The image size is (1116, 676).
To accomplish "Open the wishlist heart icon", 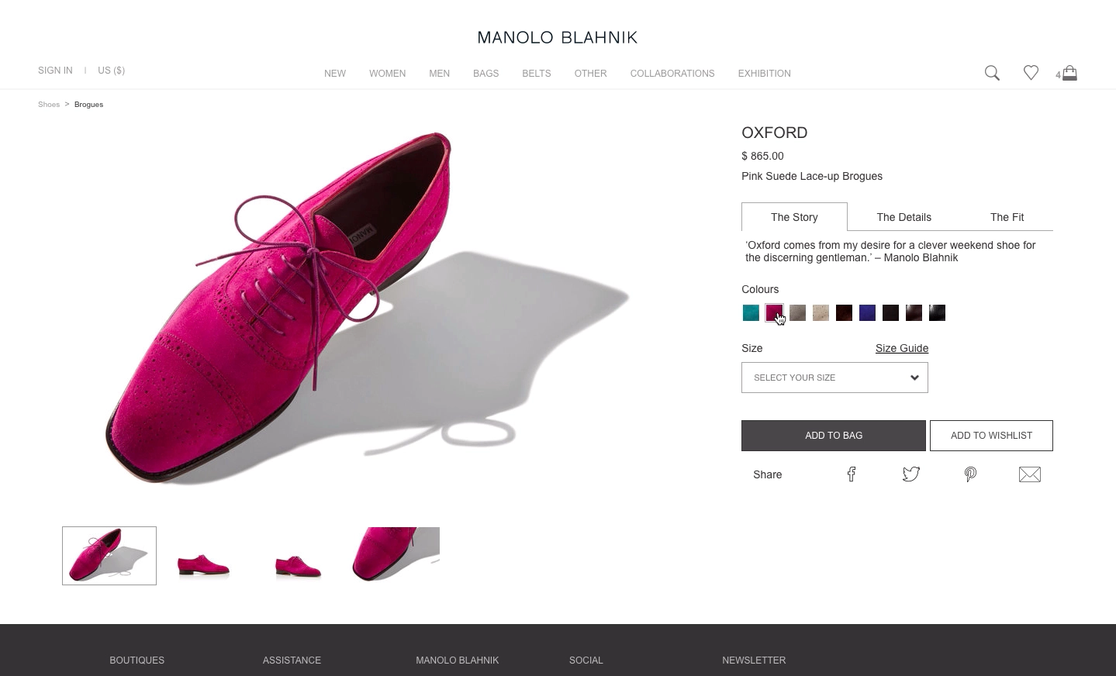I will click(1031, 72).
